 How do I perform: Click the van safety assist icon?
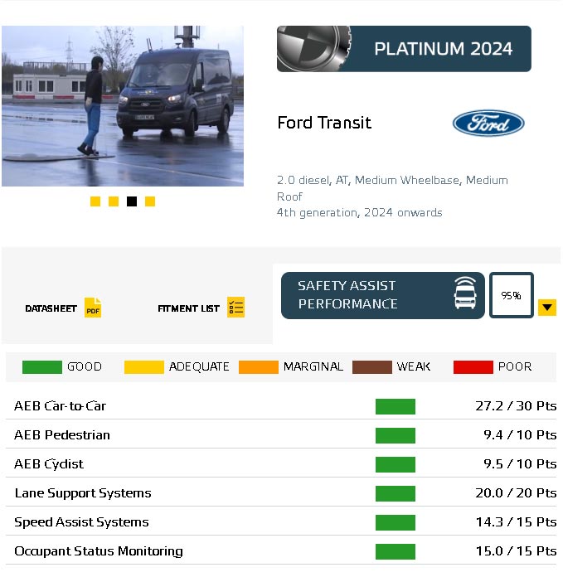[465, 295]
